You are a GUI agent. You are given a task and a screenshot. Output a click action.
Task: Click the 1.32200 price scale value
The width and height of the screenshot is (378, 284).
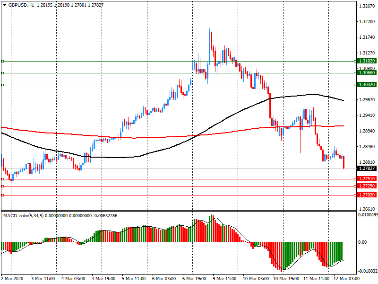click(367, 21)
